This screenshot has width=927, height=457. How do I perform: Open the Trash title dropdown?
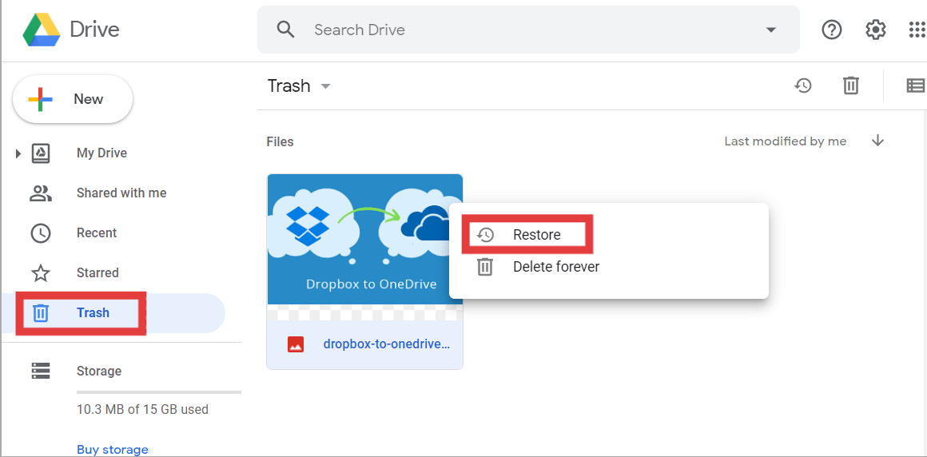pyautogui.click(x=325, y=86)
